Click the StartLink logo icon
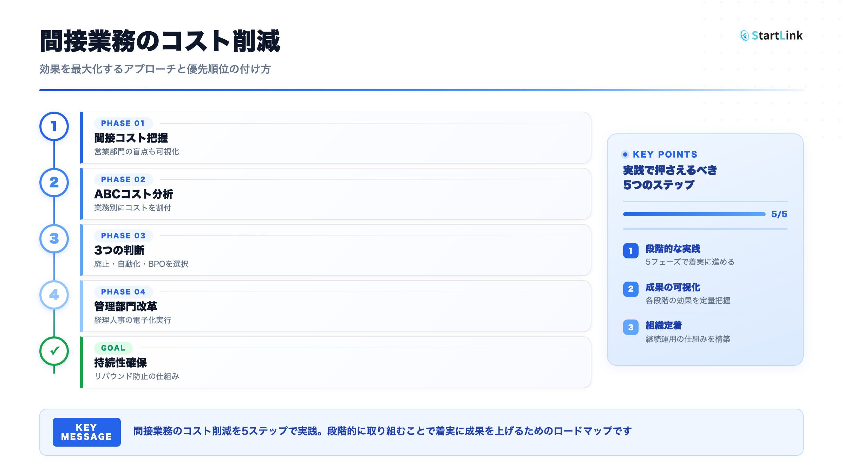The height and width of the screenshot is (474, 843). 744,35
